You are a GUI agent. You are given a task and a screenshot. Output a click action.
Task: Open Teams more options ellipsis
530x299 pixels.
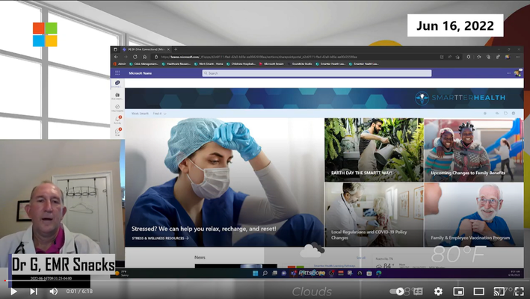pos(508,73)
